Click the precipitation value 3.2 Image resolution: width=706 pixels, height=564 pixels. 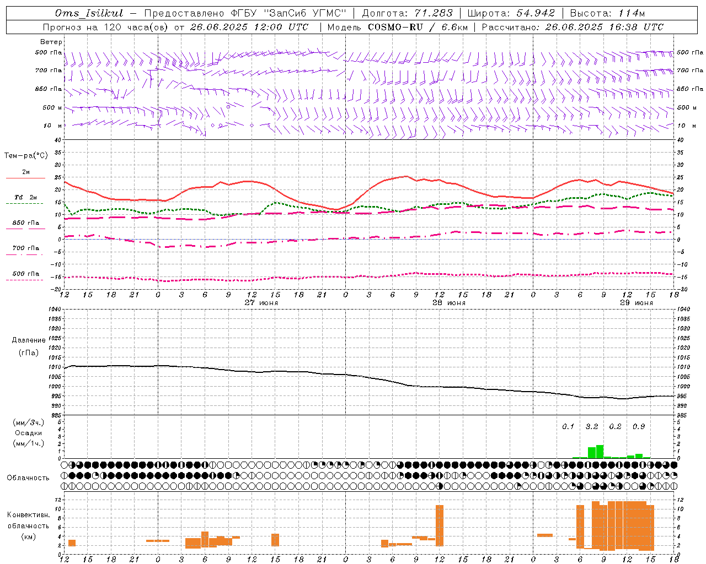[592, 427]
